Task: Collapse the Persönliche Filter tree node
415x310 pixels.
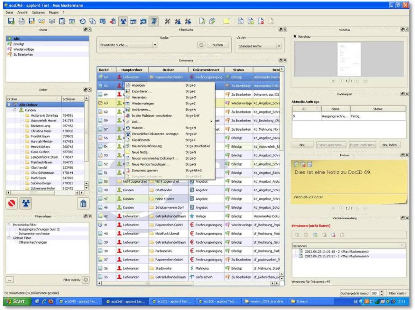Action: coord(9,225)
